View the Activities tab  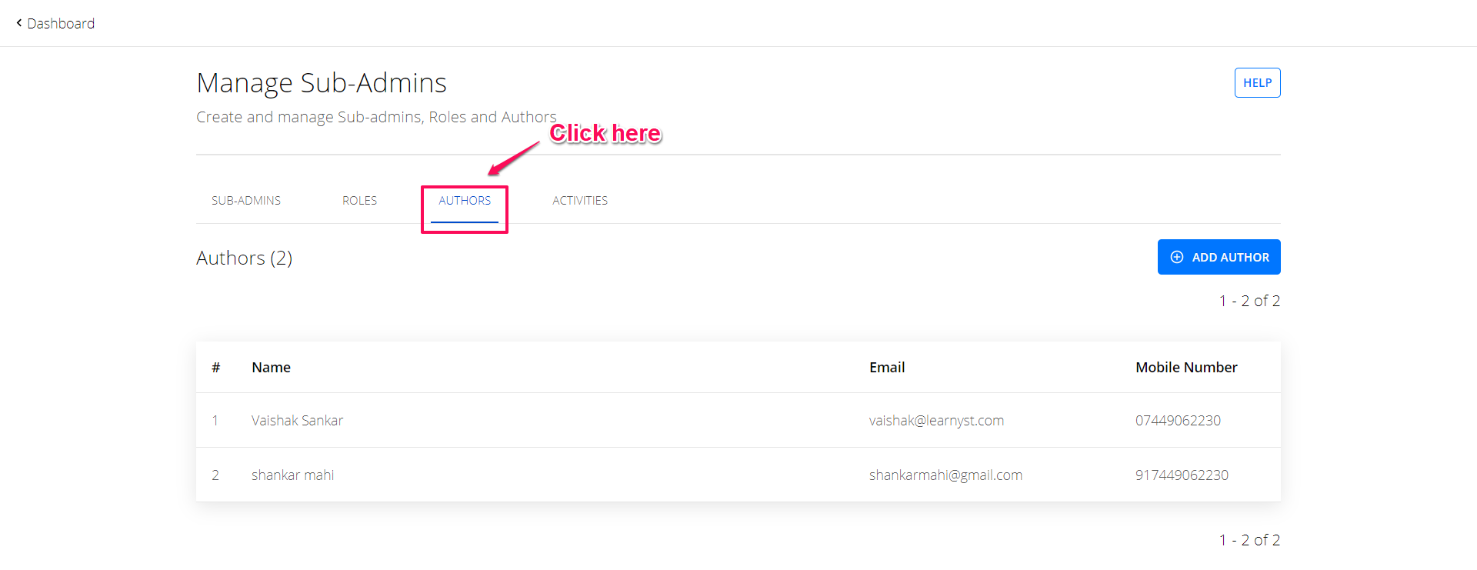pos(580,201)
